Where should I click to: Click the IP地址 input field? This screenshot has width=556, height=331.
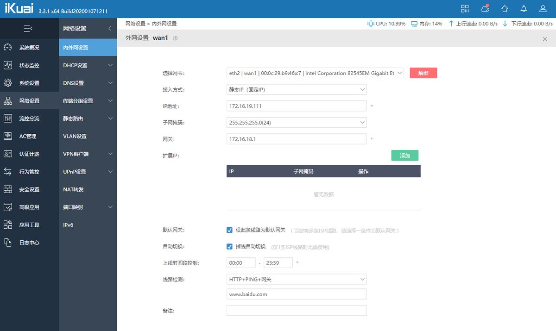(297, 106)
